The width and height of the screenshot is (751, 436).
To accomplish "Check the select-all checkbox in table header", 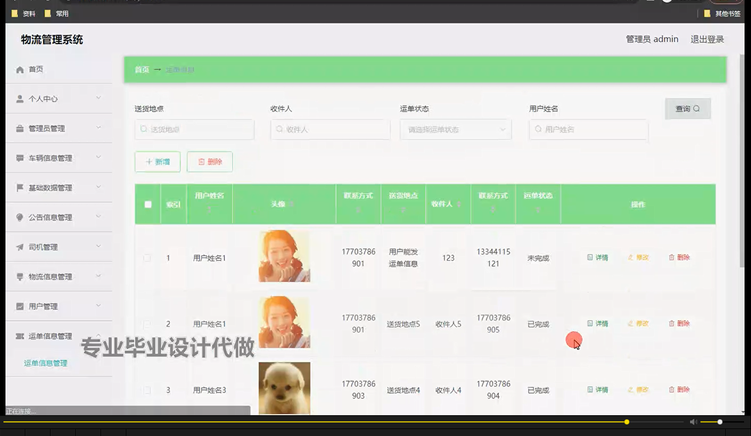I will 147,204.
